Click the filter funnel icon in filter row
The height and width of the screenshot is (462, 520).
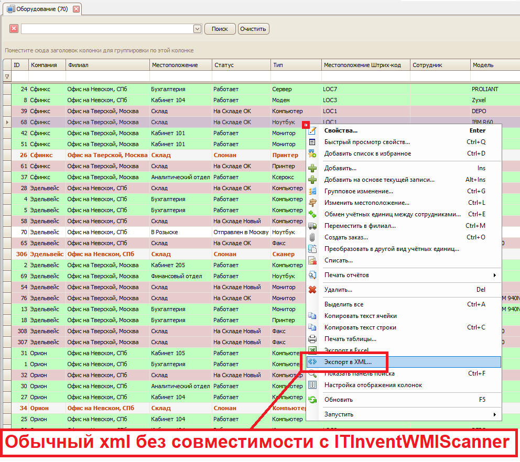[7, 76]
